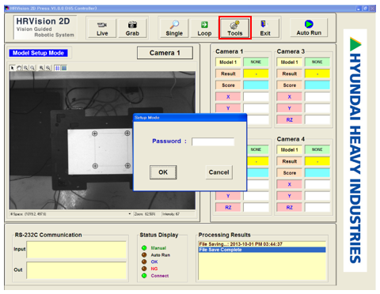Click the Live camera button
380x294 pixels.
pyautogui.click(x=102, y=28)
